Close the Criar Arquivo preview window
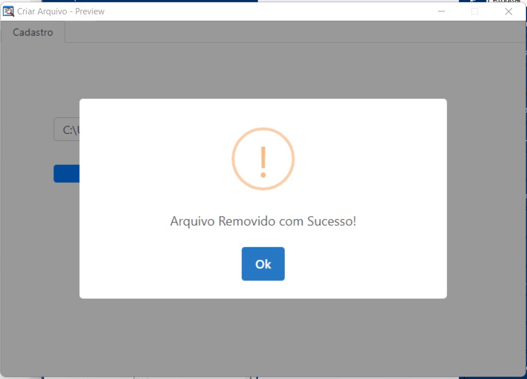 508,11
